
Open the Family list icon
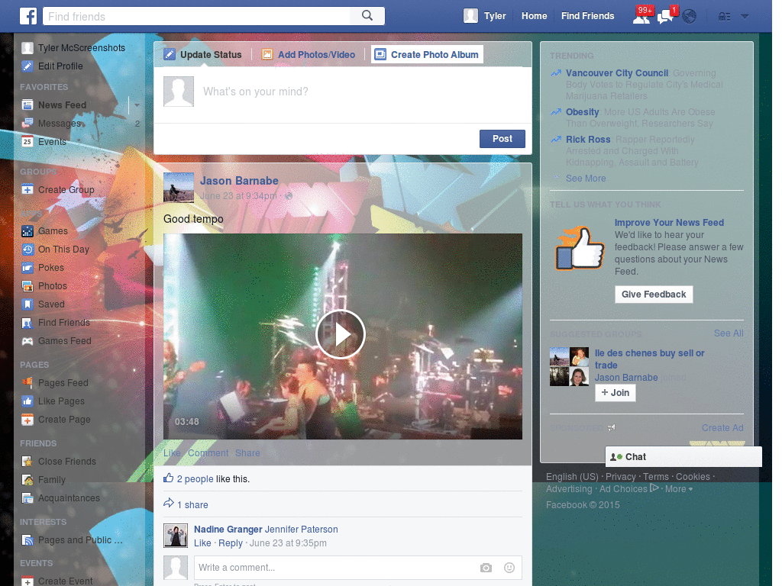[x=27, y=480]
